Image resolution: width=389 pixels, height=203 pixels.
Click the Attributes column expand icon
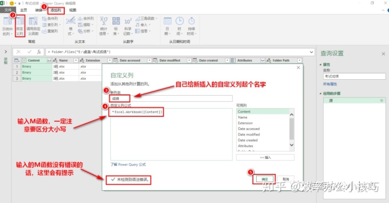click(x=263, y=60)
